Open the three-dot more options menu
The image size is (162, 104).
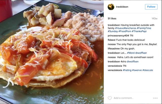155,98
